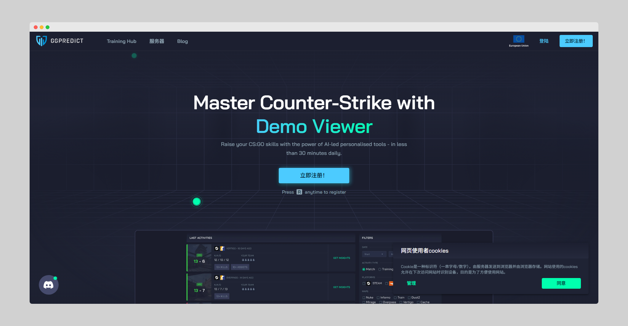Enable the Inferno map checkbox
Viewport: 628px width, 326px height.
pos(378,298)
